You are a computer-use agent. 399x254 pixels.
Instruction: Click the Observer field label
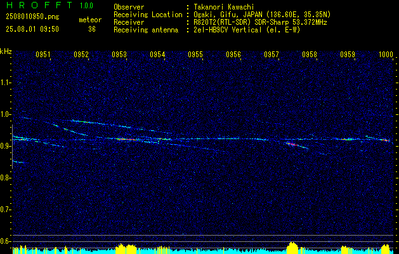pyautogui.click(x=129, y=7)
